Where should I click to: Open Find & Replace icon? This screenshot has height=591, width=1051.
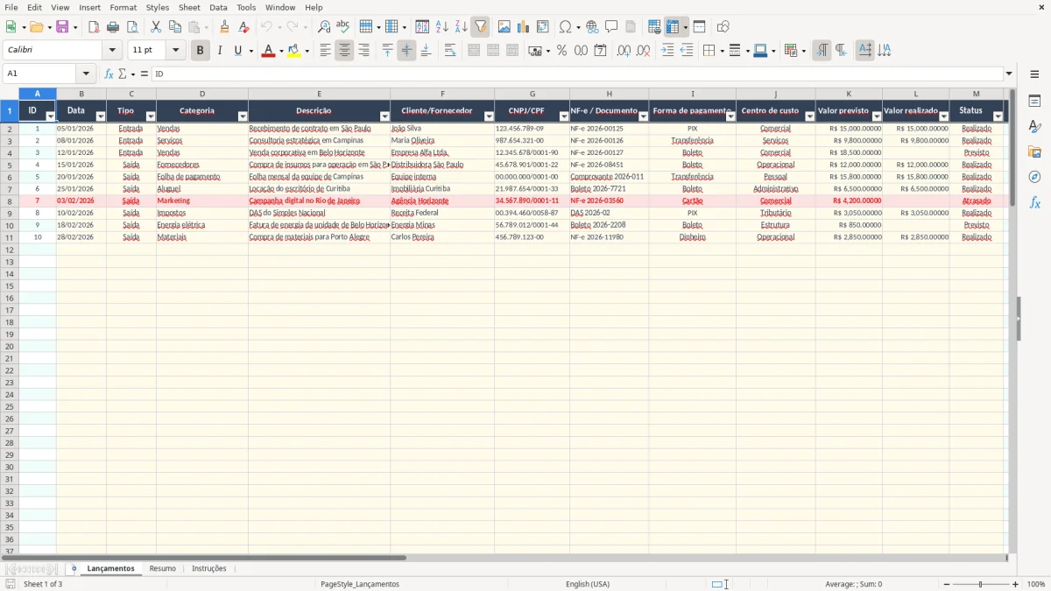[x=323, y=27]
